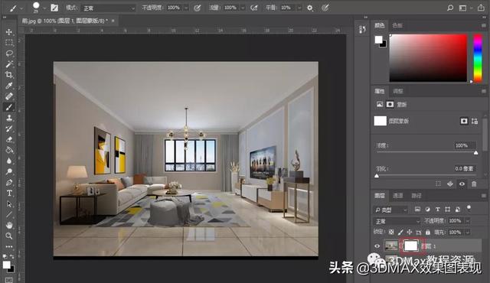
Task: Click apply mask icon in Properties
Action: (x=450, y=184)
